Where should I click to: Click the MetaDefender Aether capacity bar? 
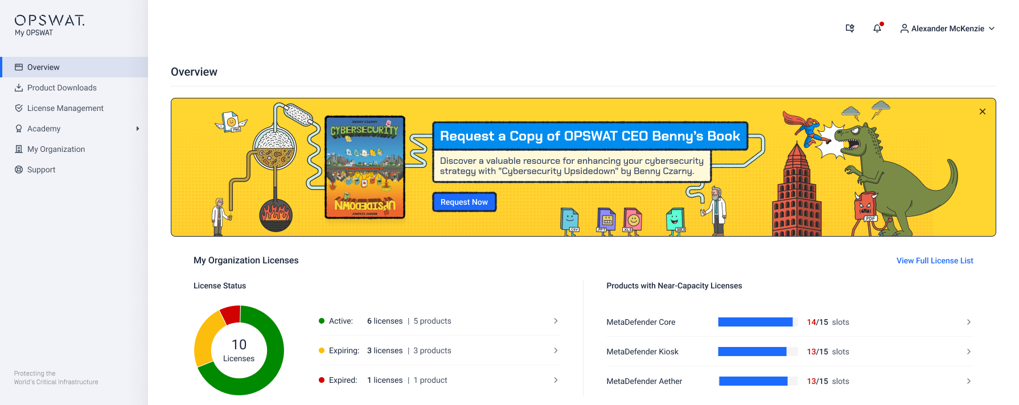(758, 381)
